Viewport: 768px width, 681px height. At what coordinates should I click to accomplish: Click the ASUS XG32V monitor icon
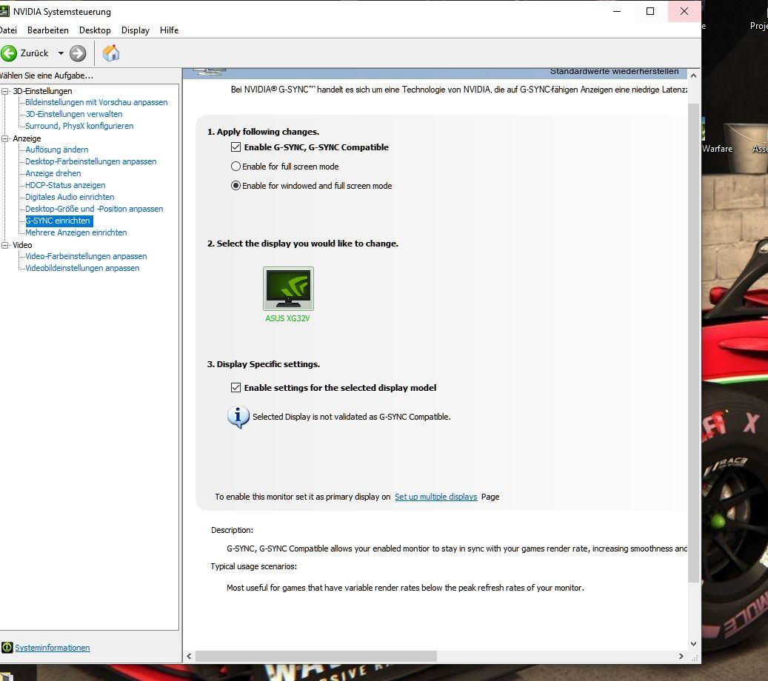[288, 289]
